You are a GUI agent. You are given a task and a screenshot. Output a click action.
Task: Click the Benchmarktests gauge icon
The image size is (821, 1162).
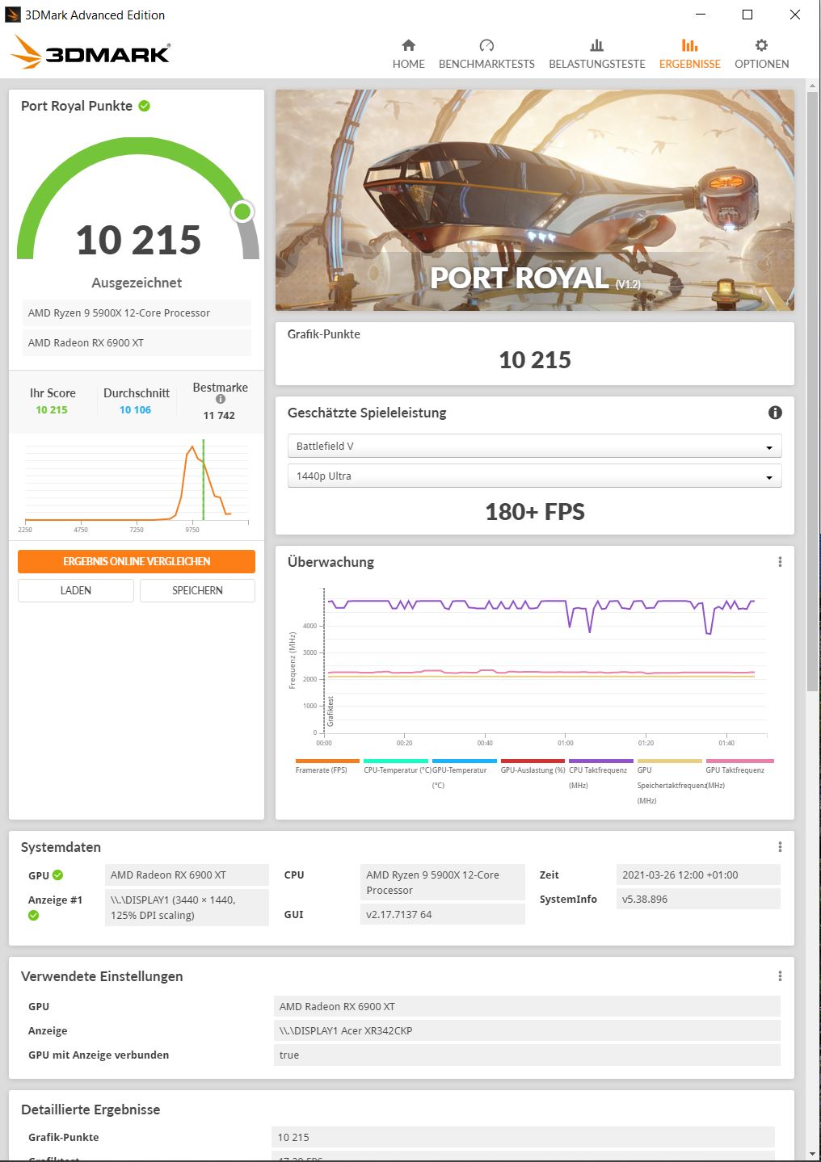[x=486, y=45]
